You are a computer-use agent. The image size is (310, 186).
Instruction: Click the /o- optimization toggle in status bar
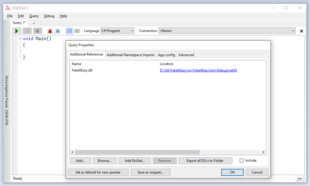click(300, 178)
